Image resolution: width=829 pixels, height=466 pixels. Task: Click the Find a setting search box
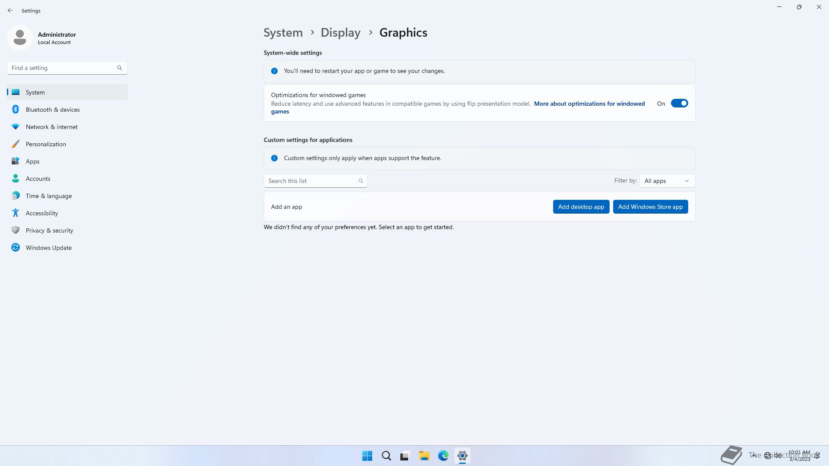point(63,68)
